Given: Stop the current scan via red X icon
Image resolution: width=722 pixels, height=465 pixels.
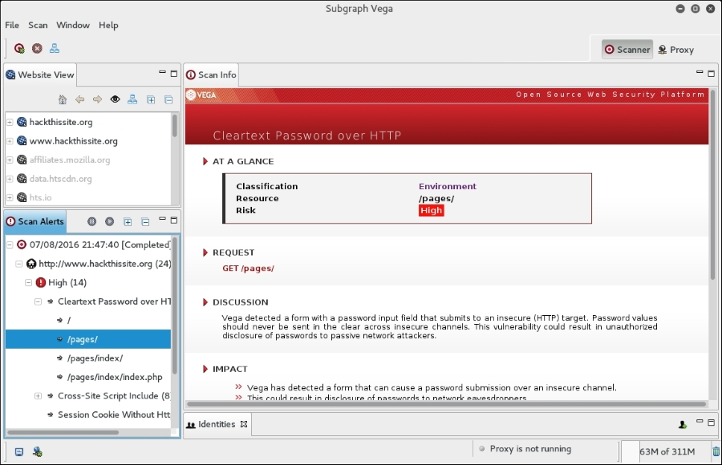Looking at the screenshot, I should coord(37,48).
